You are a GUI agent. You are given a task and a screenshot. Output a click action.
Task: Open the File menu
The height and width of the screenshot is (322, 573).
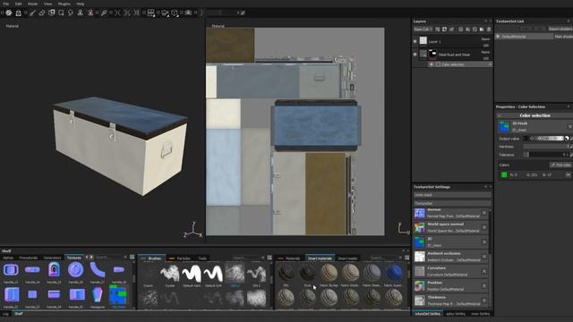pos(6,4)
